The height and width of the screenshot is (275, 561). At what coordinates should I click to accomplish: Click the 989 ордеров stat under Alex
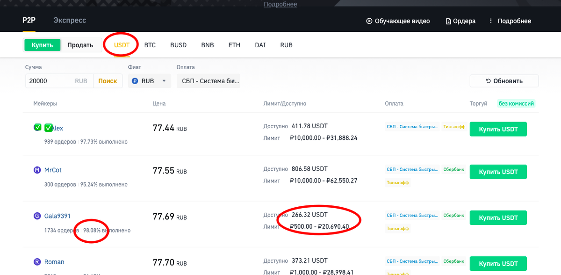(x=60, y=142)
